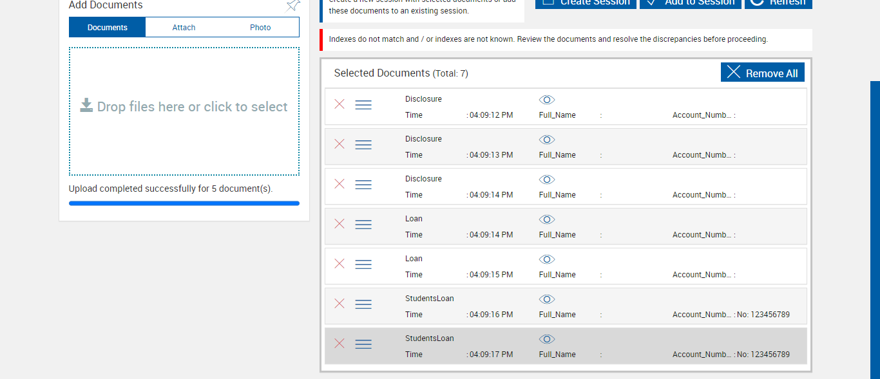Click the upload progress bar
The image size is (880, 379).
[184, 203]
